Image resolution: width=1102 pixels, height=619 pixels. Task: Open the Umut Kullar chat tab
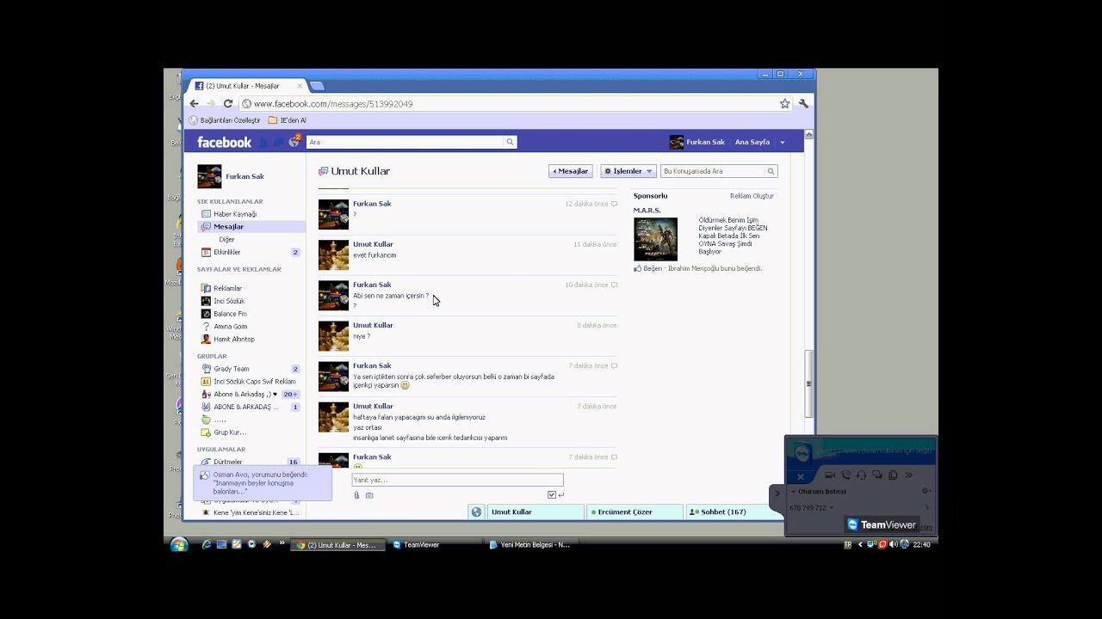click(x=536, y=512)
